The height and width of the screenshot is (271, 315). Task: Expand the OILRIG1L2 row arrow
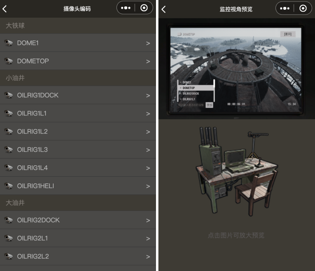point(148,132)
